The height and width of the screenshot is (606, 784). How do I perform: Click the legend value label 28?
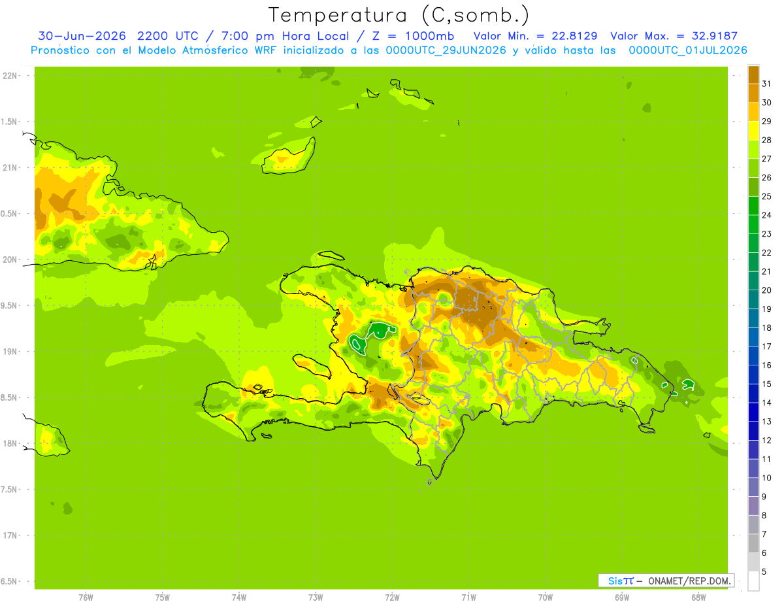point(767,140)
